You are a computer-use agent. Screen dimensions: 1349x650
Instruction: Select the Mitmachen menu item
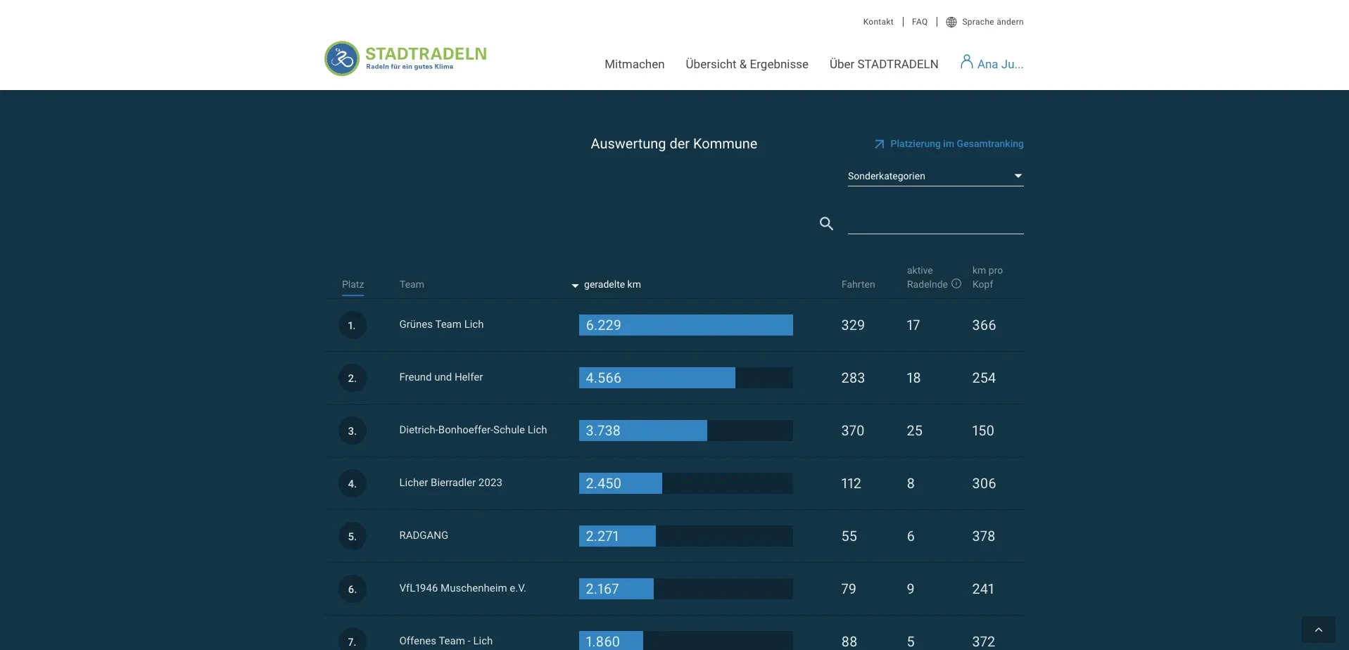(634, 64)
